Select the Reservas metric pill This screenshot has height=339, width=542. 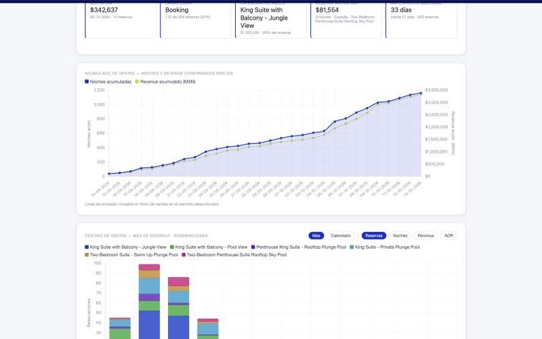coord(374,235)
